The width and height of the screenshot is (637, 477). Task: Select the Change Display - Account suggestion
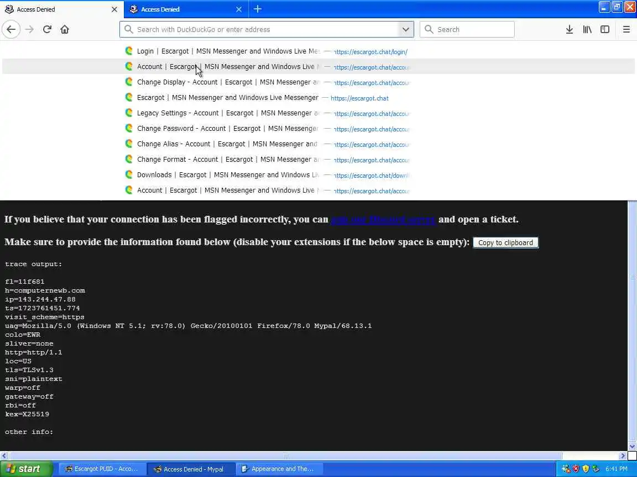click(x=318, y=82)
